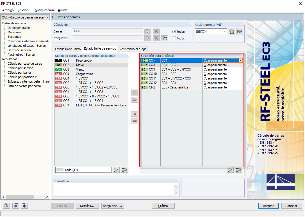
Task: Open Parámetros - Barras tree item
Action: [x=21, y=55]
